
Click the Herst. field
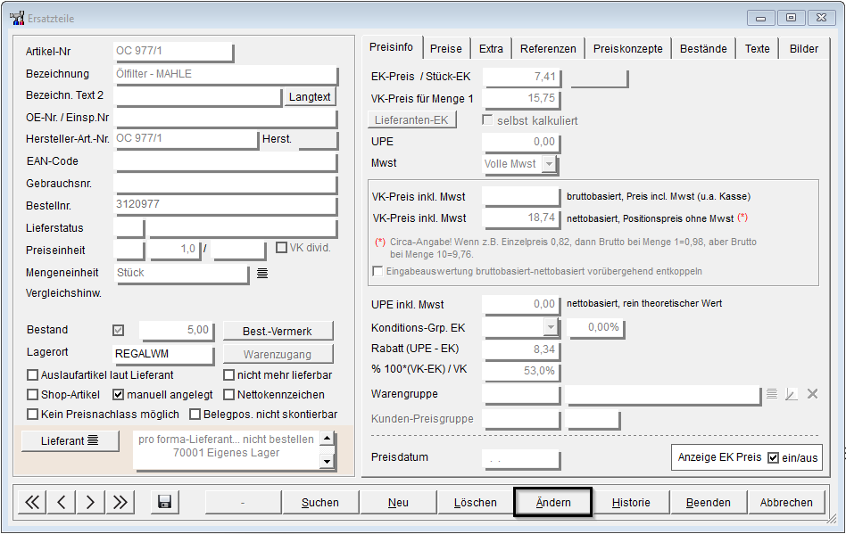(x=319, y=140)
